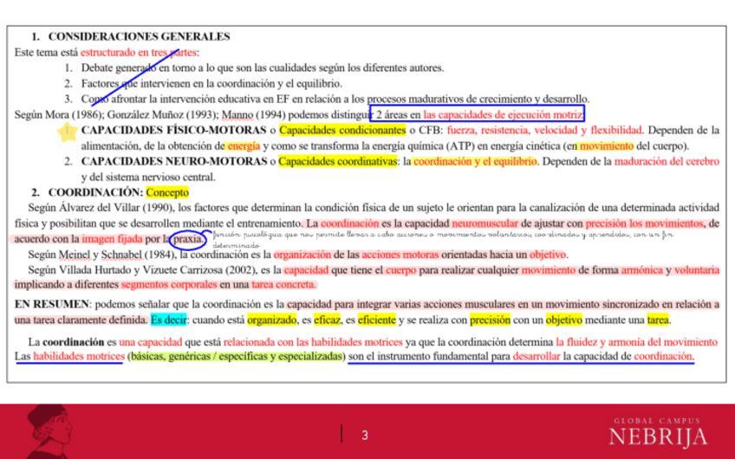The image size is (735, 459).
Task: Click the yellow-highlighted word energía
Action: (x=244, y=145)
